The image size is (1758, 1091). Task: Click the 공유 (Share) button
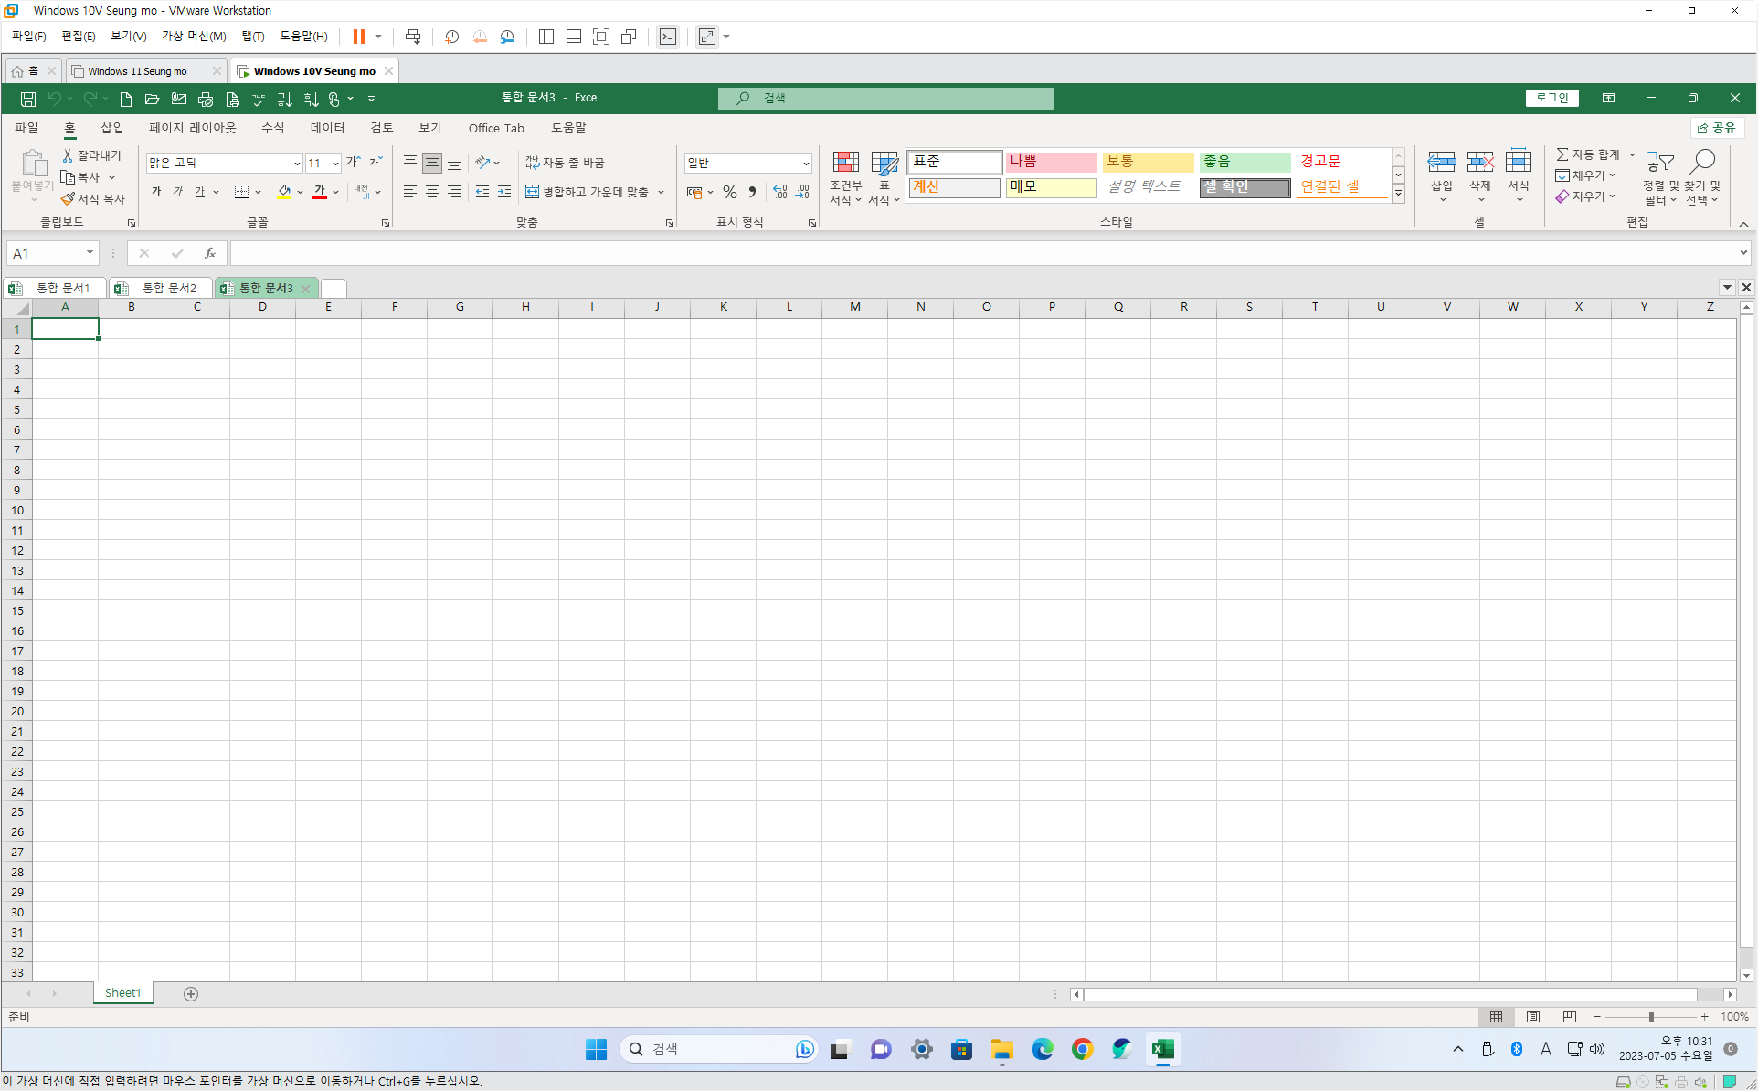(x=1717, y=128)
